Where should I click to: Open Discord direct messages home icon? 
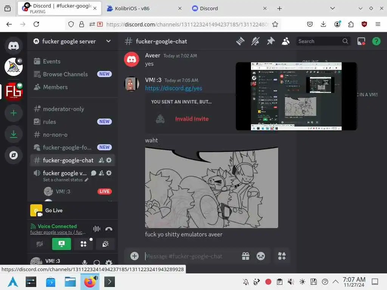14,46
